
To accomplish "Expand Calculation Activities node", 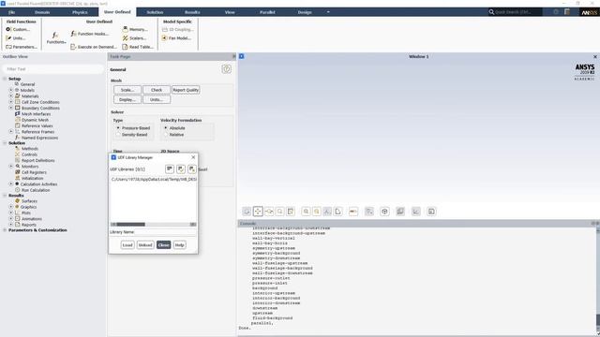I will (x=11, y=183).
